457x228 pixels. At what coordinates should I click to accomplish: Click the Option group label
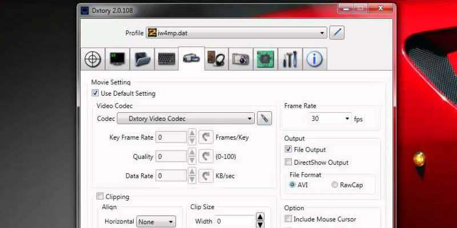(x=294, y=208)
